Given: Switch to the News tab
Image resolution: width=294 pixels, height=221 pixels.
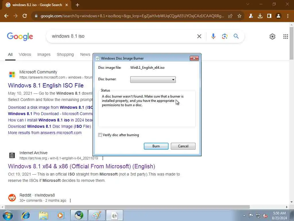Looking at the screenshot, I should 85,54.
